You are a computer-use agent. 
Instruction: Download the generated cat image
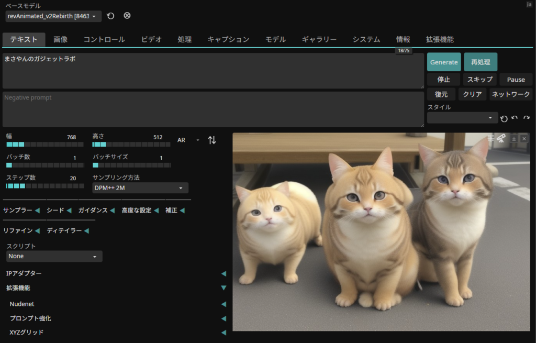click(x=514, y=139)
